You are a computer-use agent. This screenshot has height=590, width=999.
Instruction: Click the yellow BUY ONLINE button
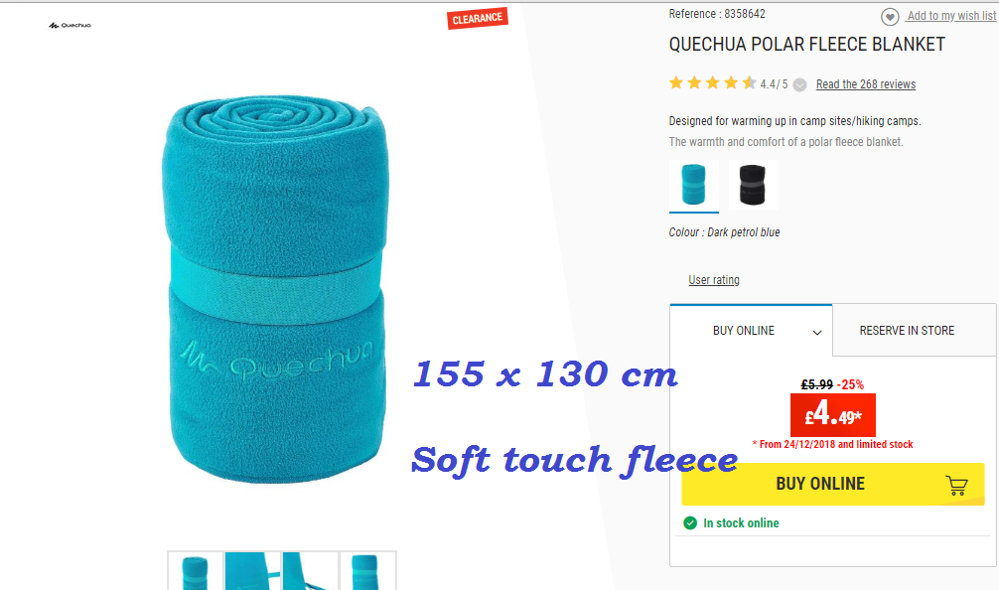833,485
